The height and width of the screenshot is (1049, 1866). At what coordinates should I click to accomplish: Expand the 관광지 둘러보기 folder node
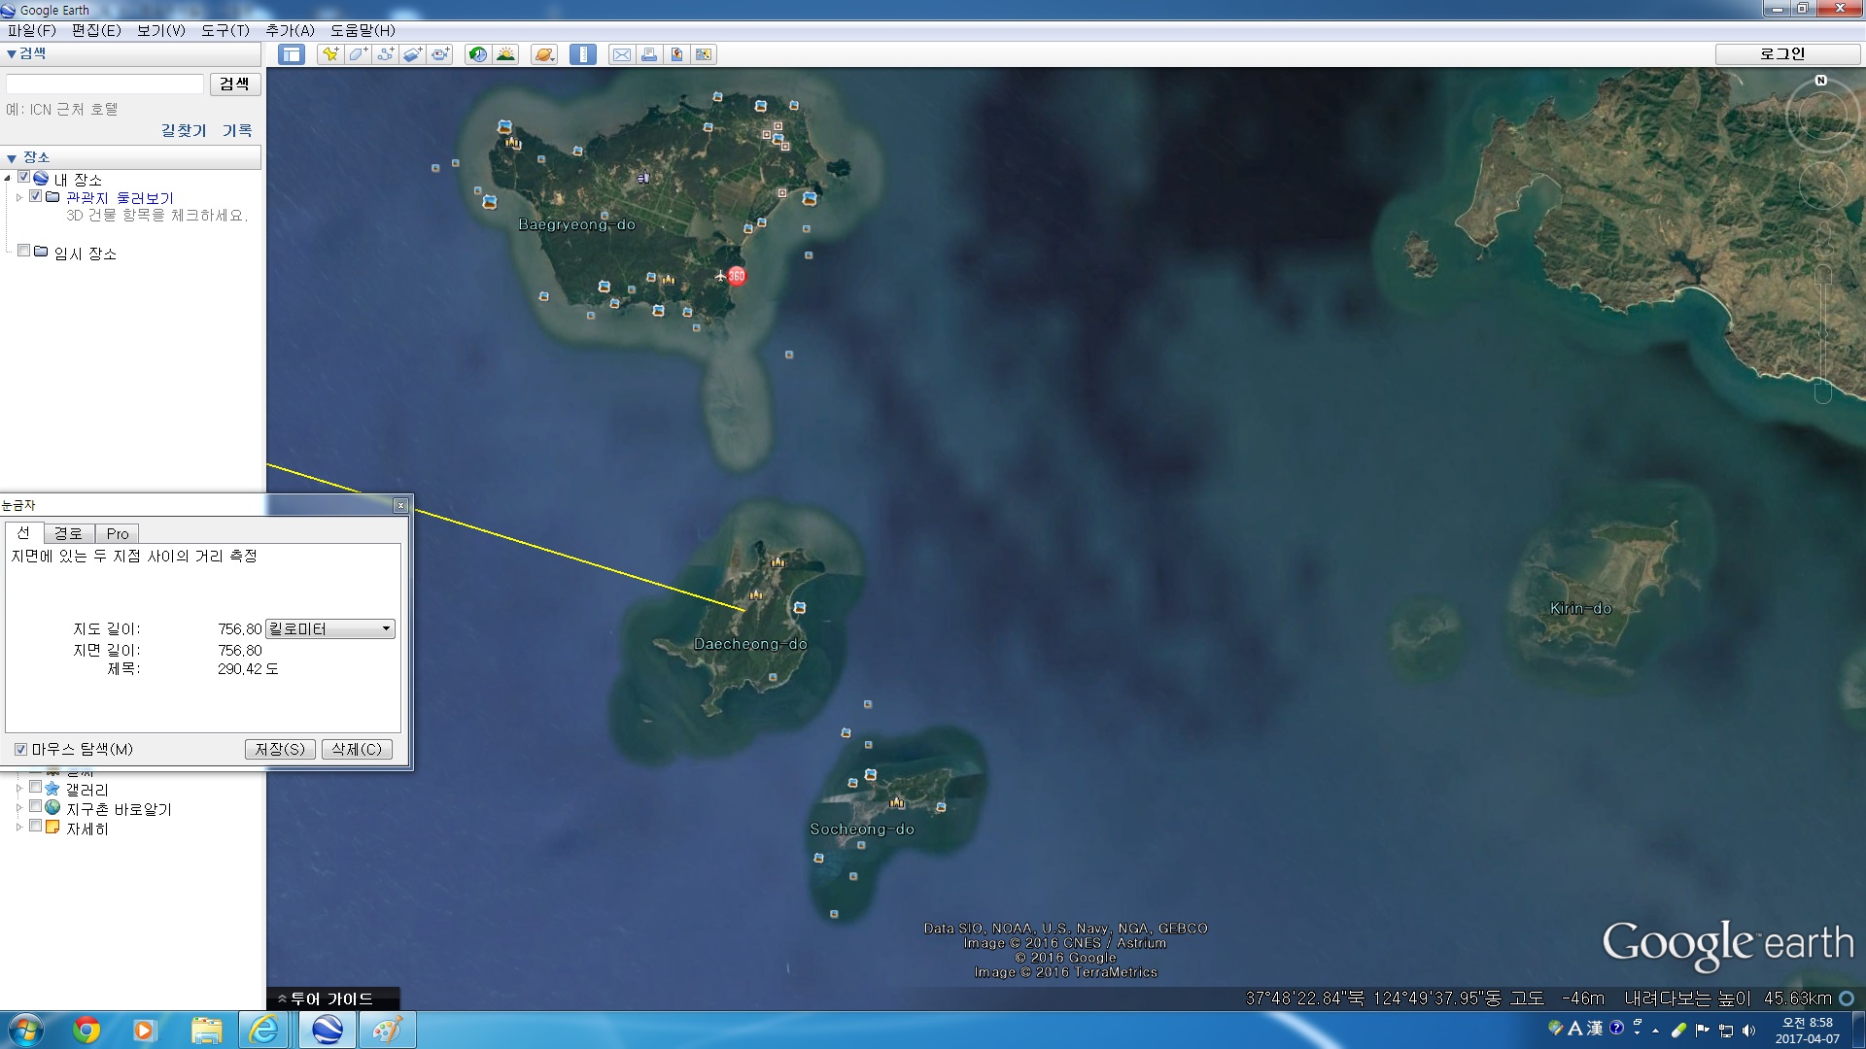coord(18,197)
